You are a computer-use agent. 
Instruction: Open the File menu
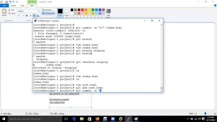4,5
